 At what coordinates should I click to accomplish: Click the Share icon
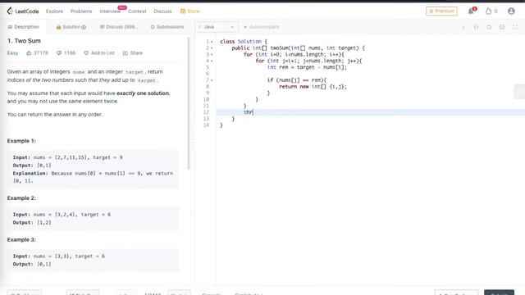coord(126,52)
